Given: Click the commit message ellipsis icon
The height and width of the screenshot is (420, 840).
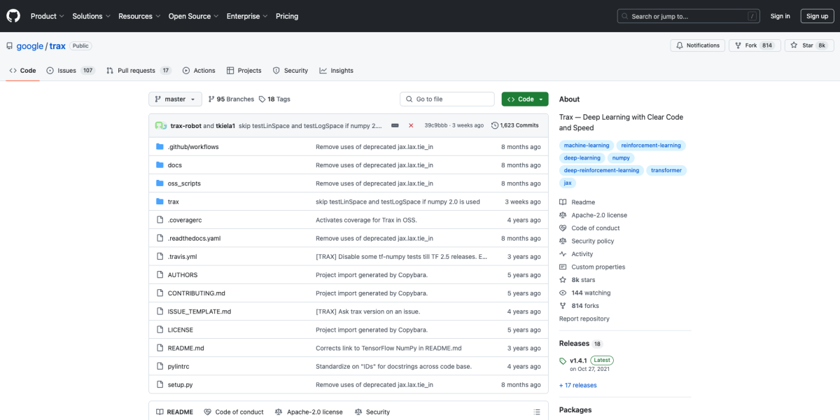Looking at the screenshot, I should [x=395, y=125].
